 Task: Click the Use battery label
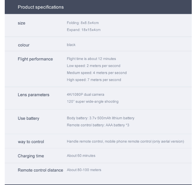[x=28, y=119]
